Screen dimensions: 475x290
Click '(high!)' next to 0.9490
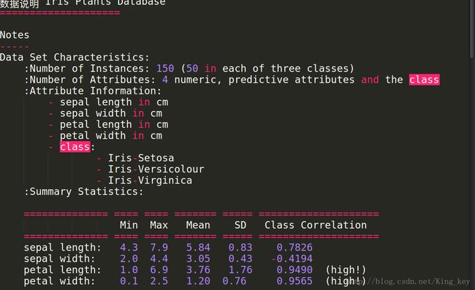[346, 270]
